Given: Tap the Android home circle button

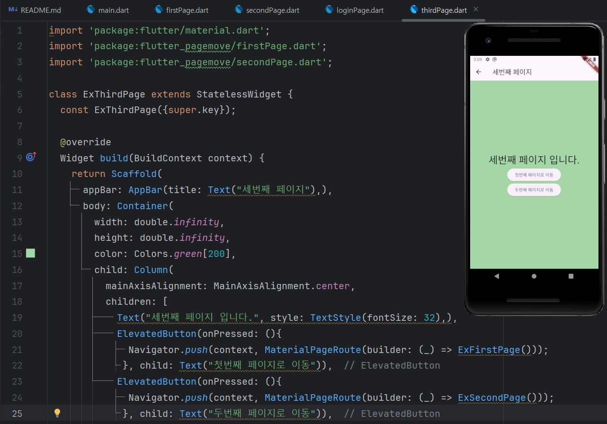Looking at the screenshot, I should (x=534, y=276).
